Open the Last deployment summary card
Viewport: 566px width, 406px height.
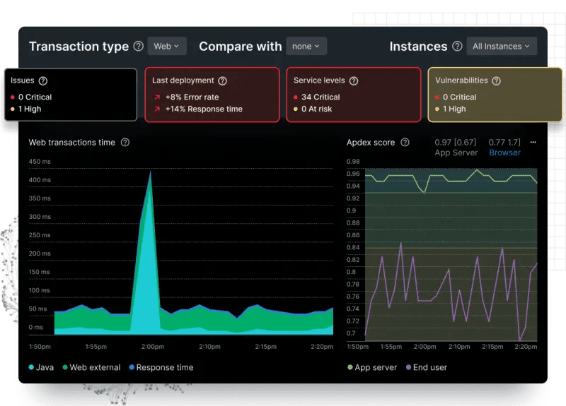212,95
